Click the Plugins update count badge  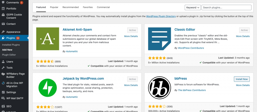[x=18, y=38]
